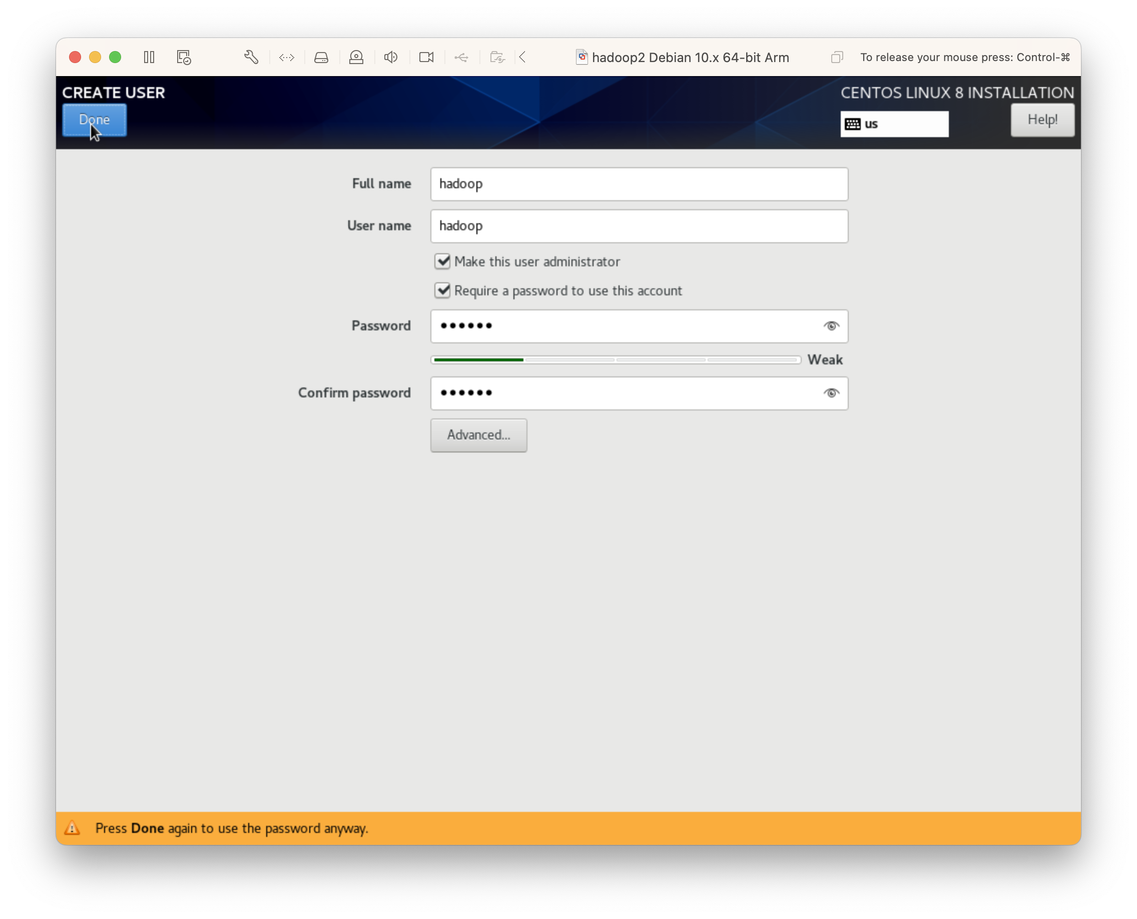
Task: Click the green full screen window button
Action: coord(115,57)
